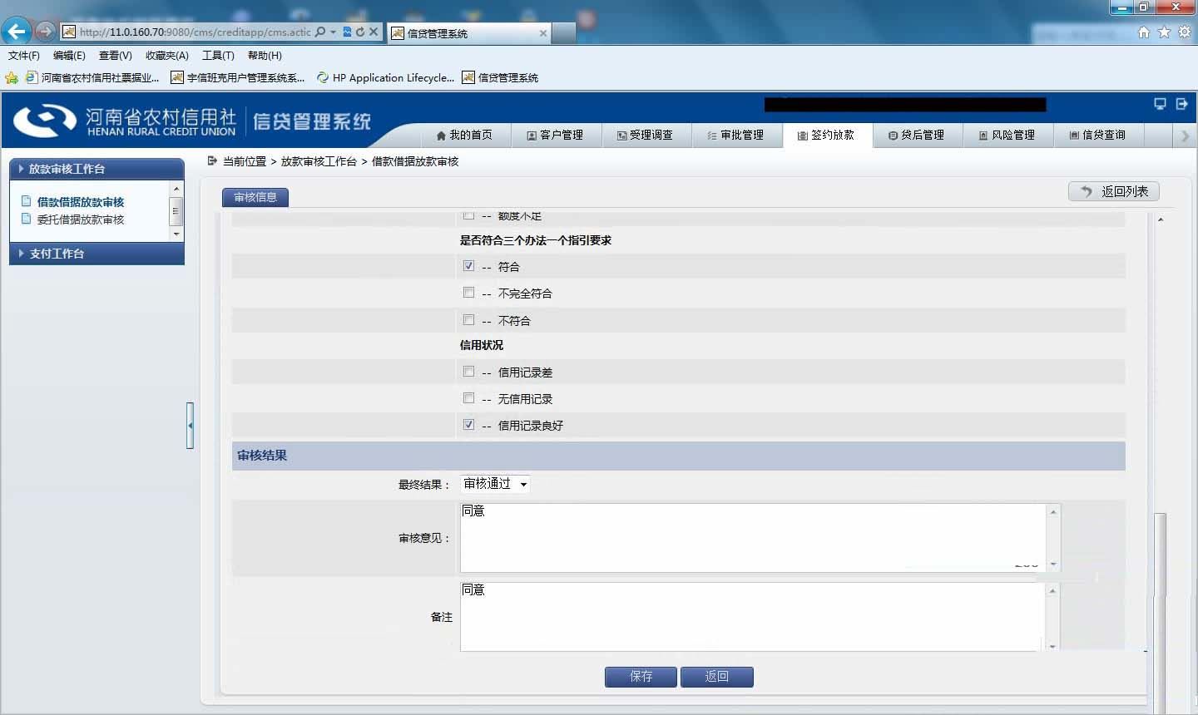
Task: Click into the 备注 text area
Action: (752, 617)
